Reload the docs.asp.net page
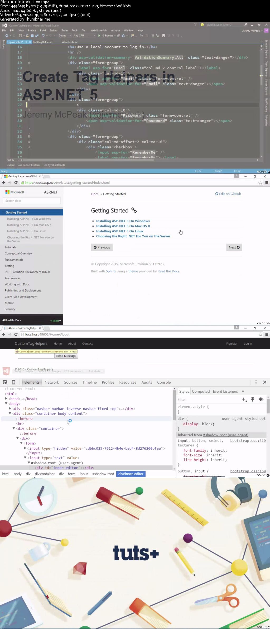Viewport: 270px width, 629px height. point(16,183)
